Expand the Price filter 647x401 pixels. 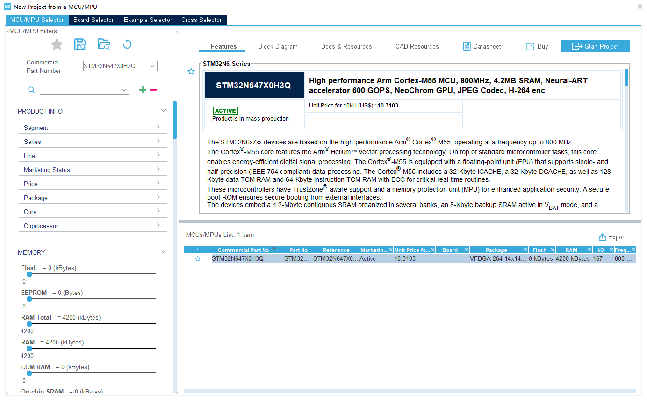point(158,183)
